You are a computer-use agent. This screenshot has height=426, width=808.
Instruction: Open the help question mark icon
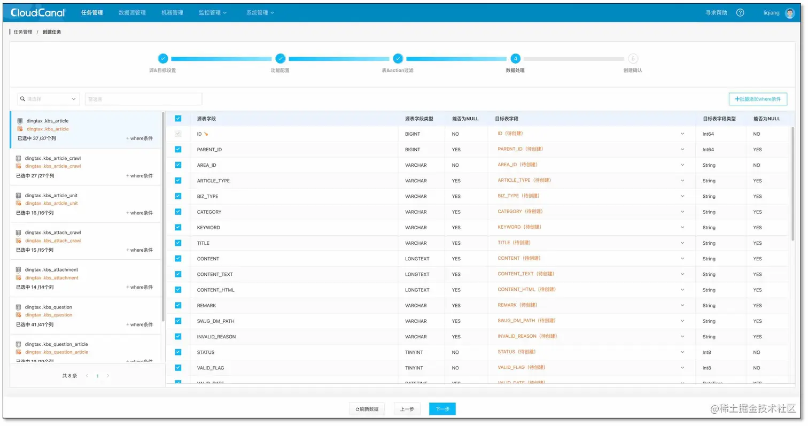[x=740, y=12]
